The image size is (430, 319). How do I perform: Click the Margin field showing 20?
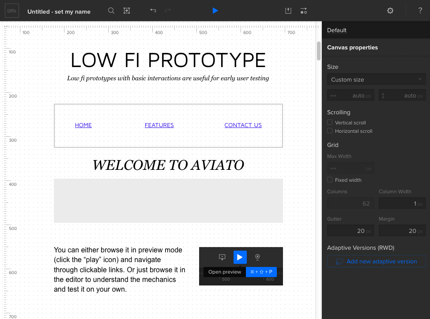[x=402, y=231]
